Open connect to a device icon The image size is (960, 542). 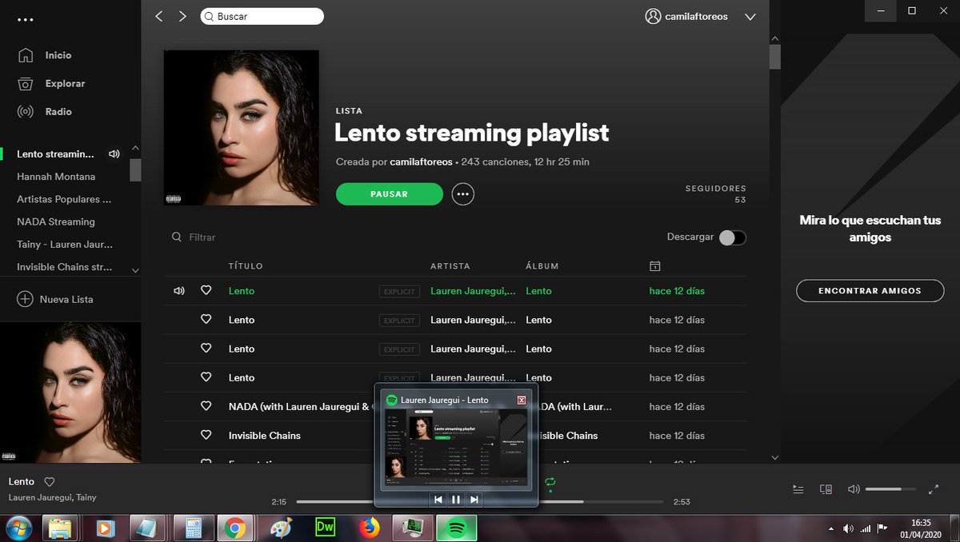826,488
